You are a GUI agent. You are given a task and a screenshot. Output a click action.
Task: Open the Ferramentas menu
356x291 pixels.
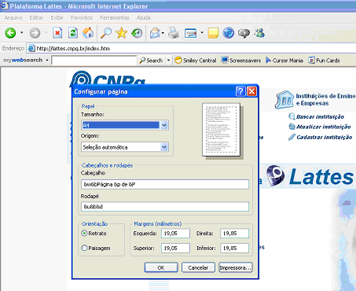pos(115,17)
